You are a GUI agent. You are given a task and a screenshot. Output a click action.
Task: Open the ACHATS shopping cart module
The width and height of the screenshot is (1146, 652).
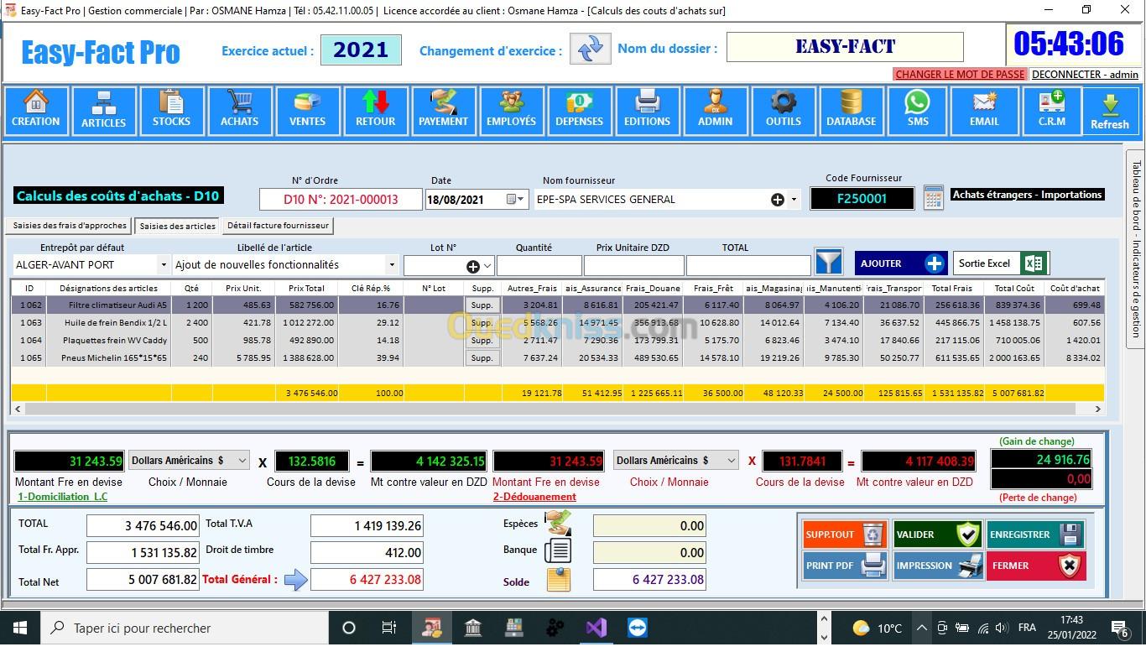[x=239, y=111]
